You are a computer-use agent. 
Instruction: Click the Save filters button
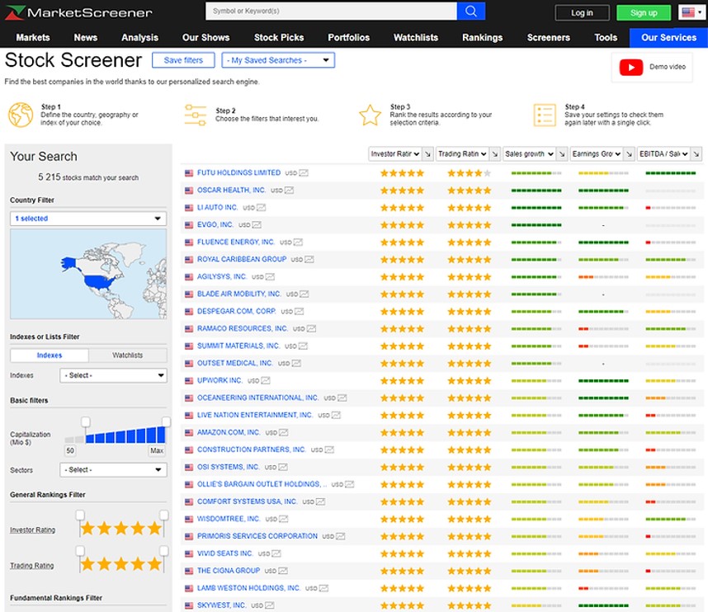183,60
